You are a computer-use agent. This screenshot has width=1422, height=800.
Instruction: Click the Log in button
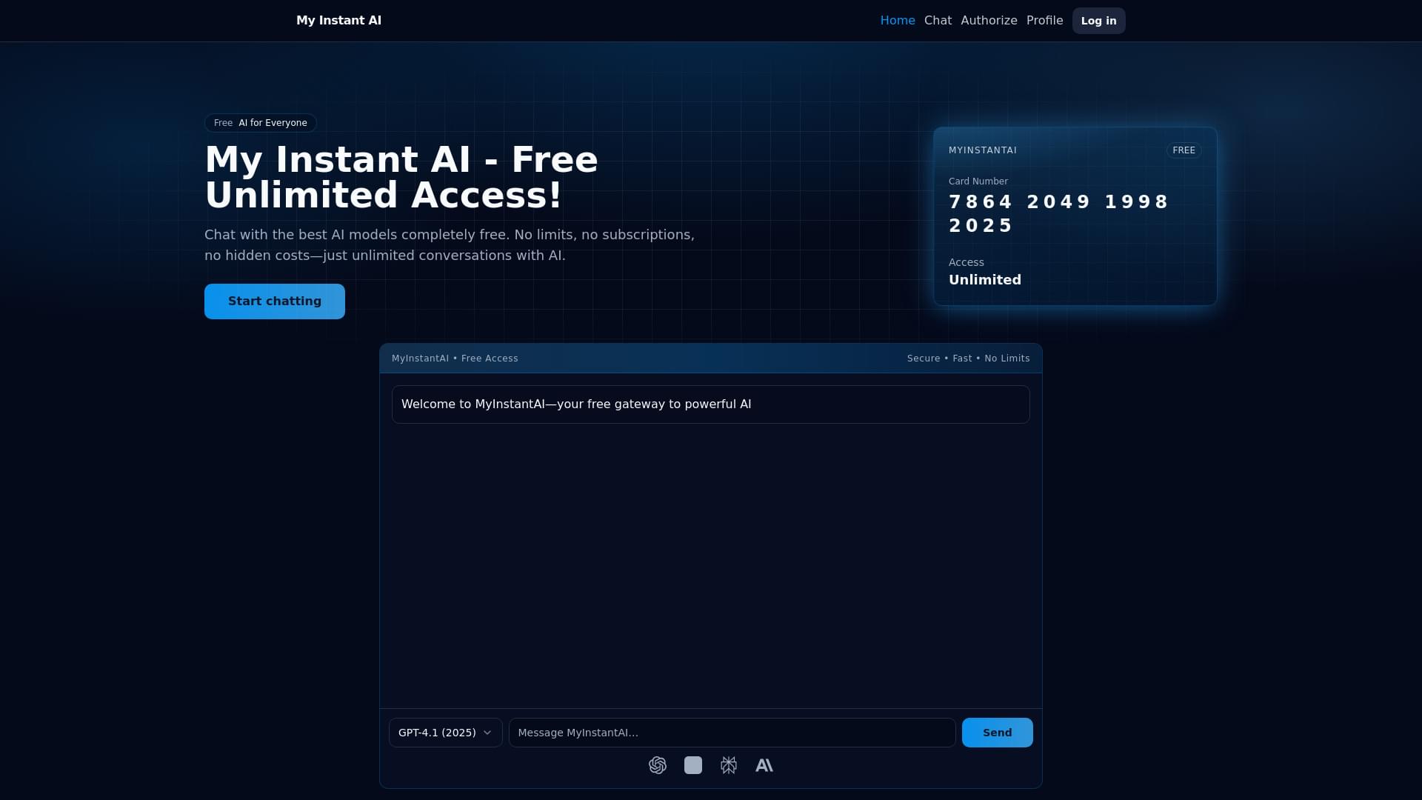(1098, 21)
